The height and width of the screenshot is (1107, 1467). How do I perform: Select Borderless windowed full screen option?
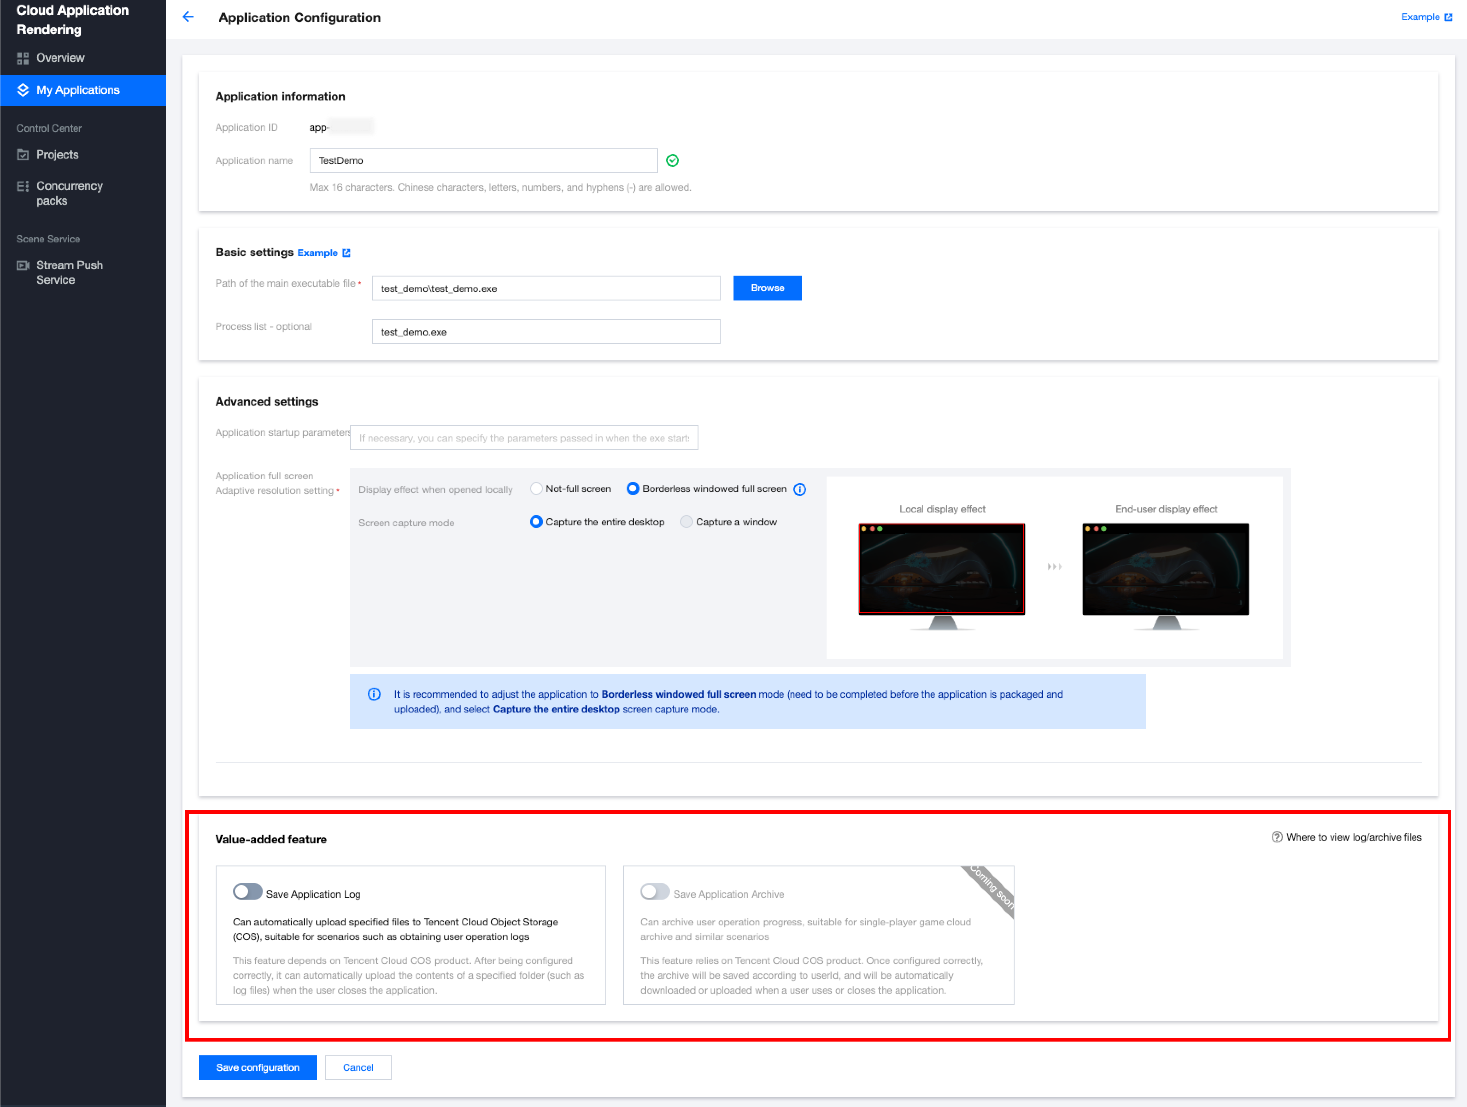pyautogui.click(x=633, y=489)
